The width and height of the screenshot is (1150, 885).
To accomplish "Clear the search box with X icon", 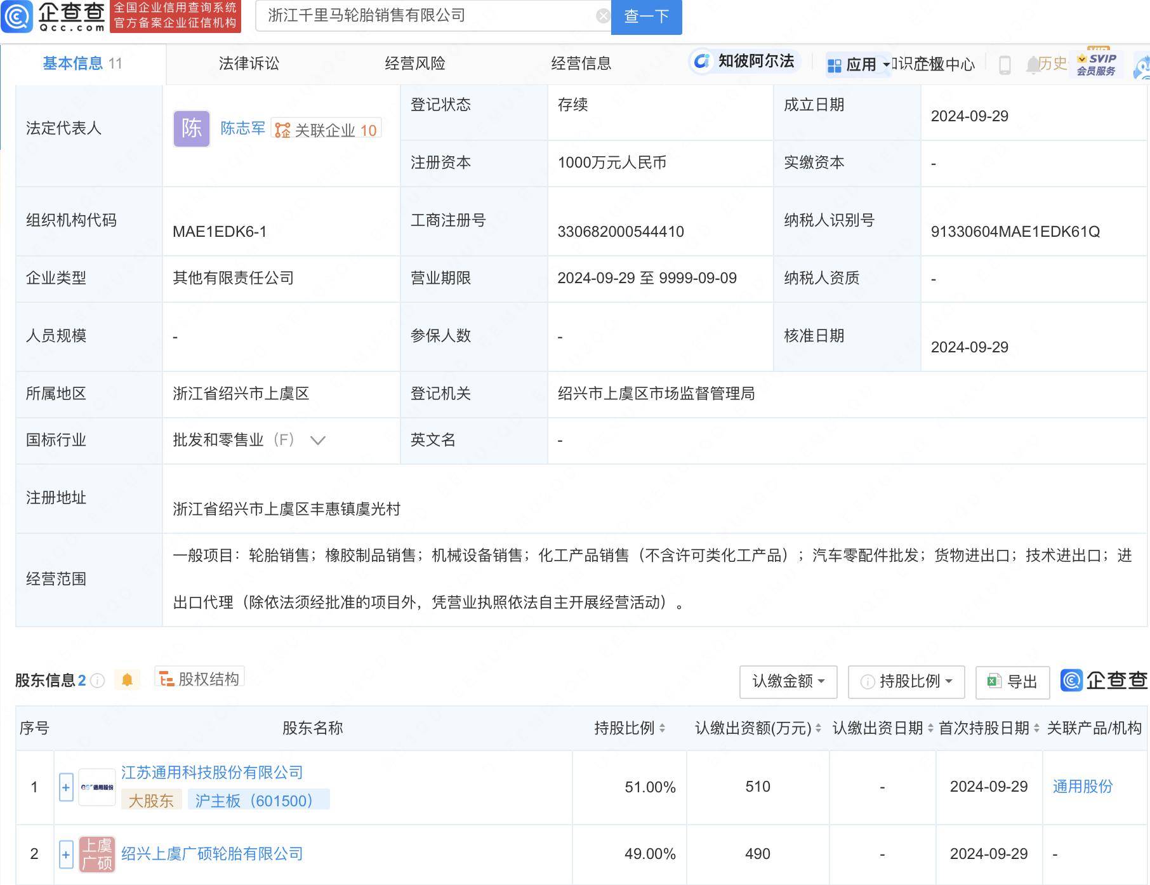I will pos(603,16).
